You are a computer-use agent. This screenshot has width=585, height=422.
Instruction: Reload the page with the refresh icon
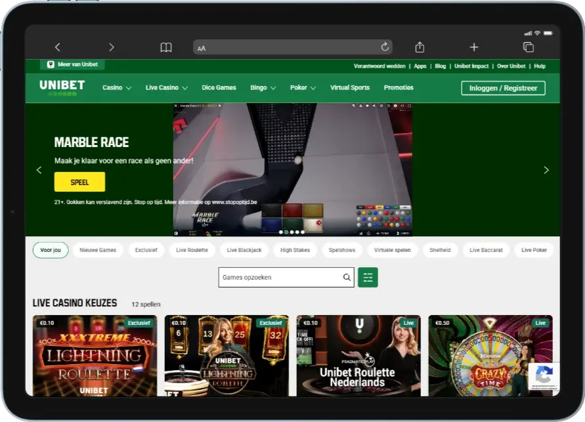coord(385,47)
